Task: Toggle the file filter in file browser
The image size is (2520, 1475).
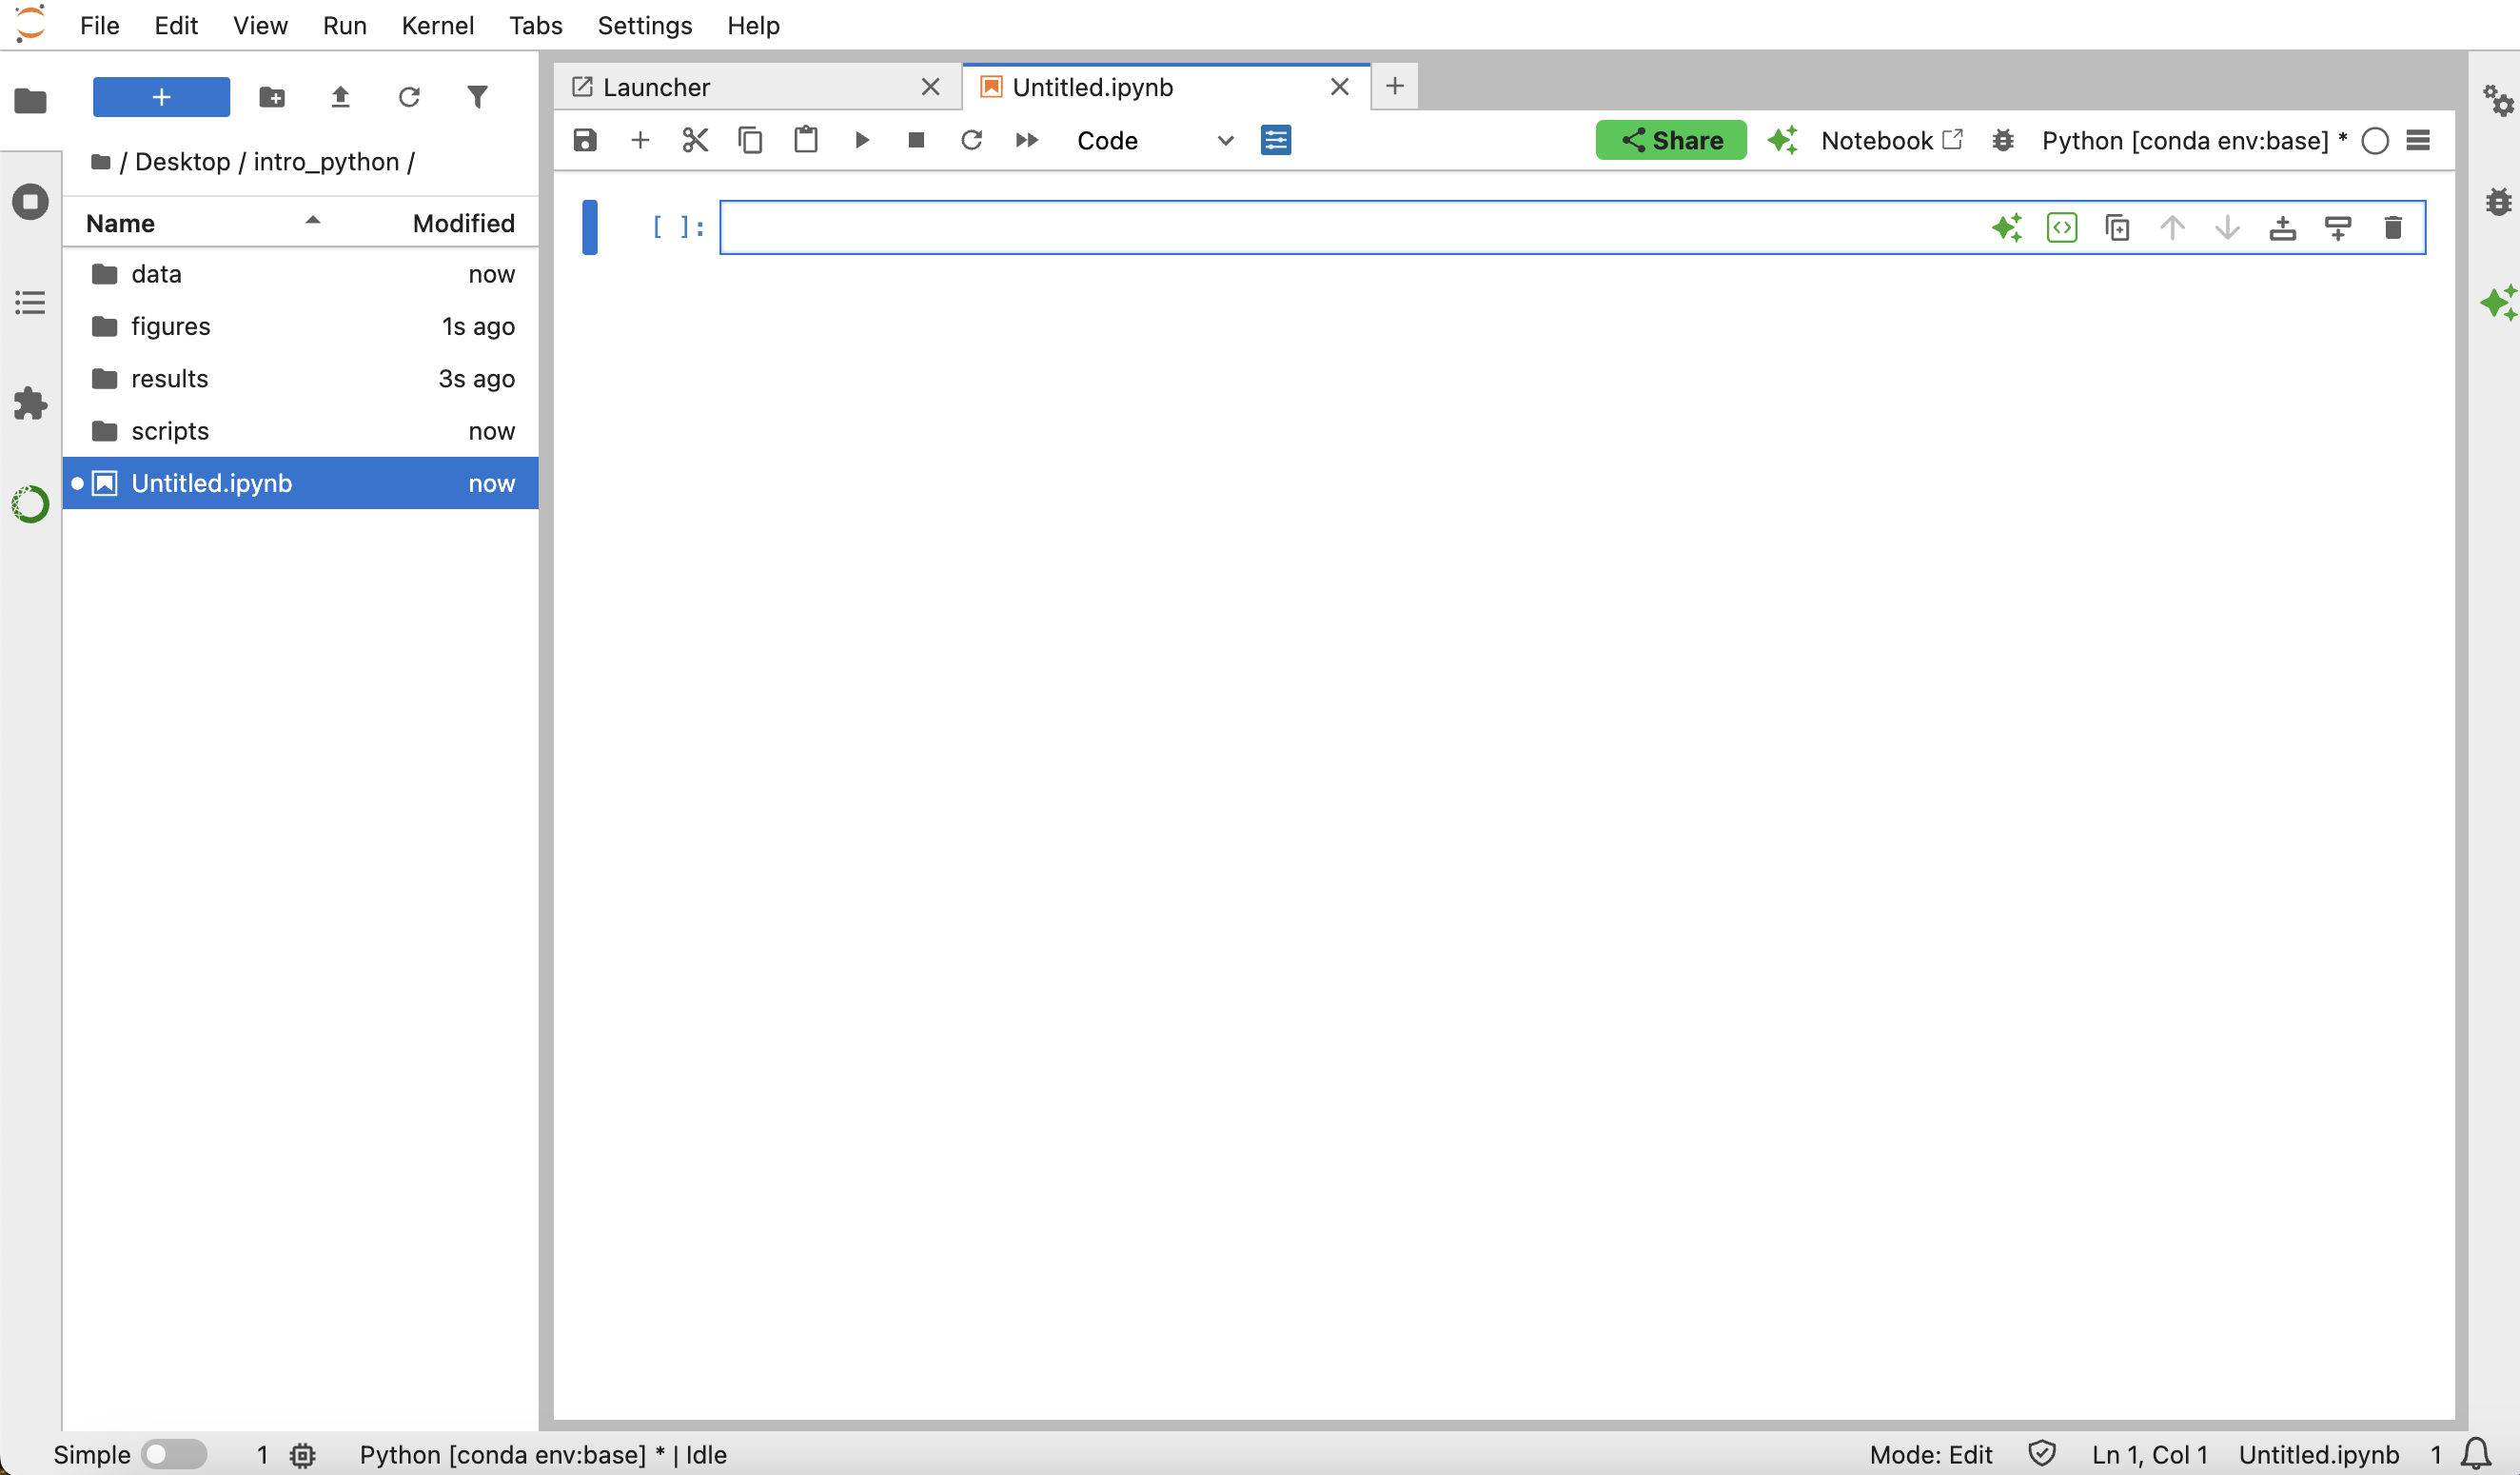Action: pos(478,97)
